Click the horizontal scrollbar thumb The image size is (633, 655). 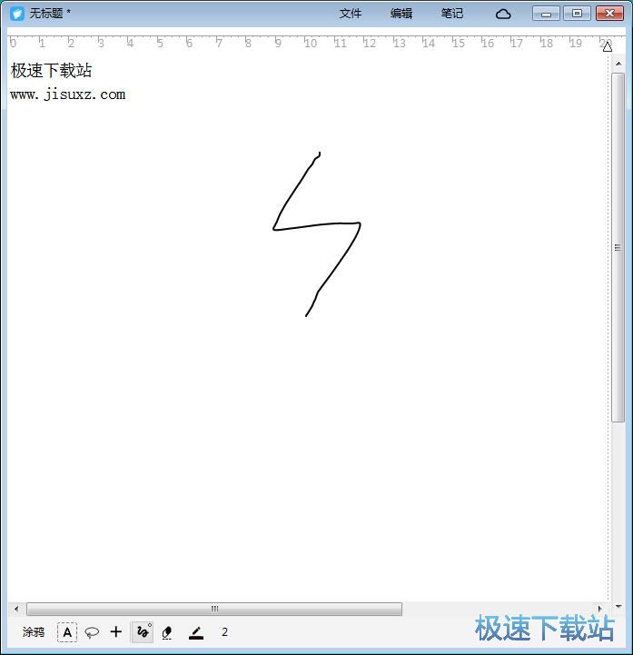tap(214, 609)
